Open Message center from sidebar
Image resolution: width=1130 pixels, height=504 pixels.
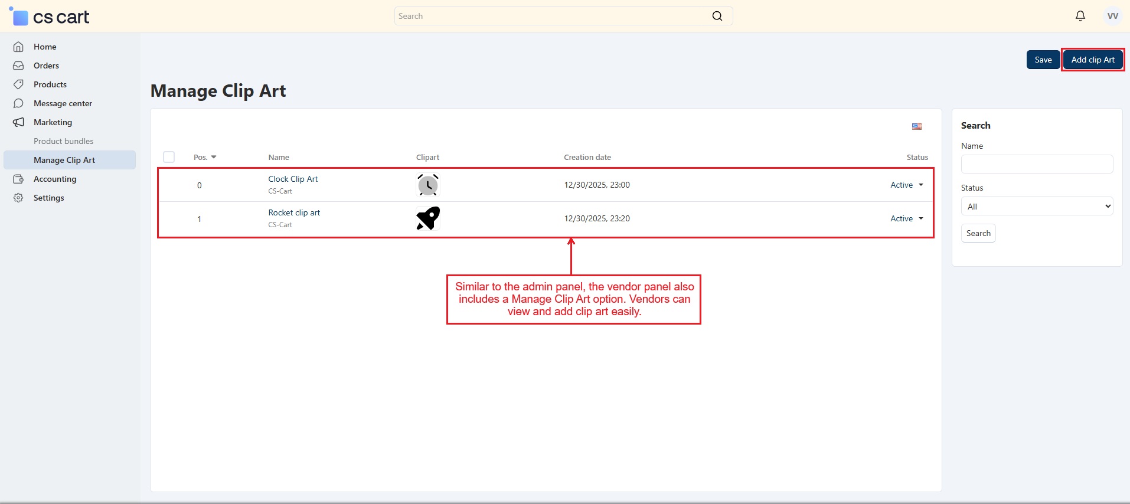tap(63, 103)
